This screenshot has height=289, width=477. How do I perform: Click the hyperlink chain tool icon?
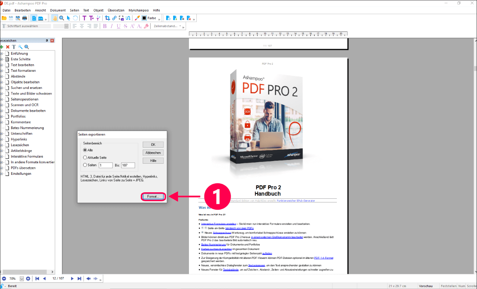coord(114,18)
